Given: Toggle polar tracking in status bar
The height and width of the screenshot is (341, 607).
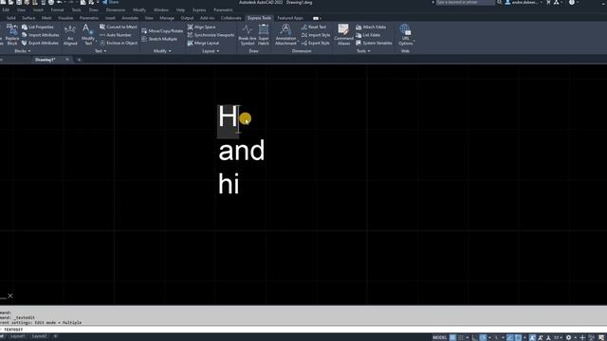Looking at the screenshot, I should (483, 337).
